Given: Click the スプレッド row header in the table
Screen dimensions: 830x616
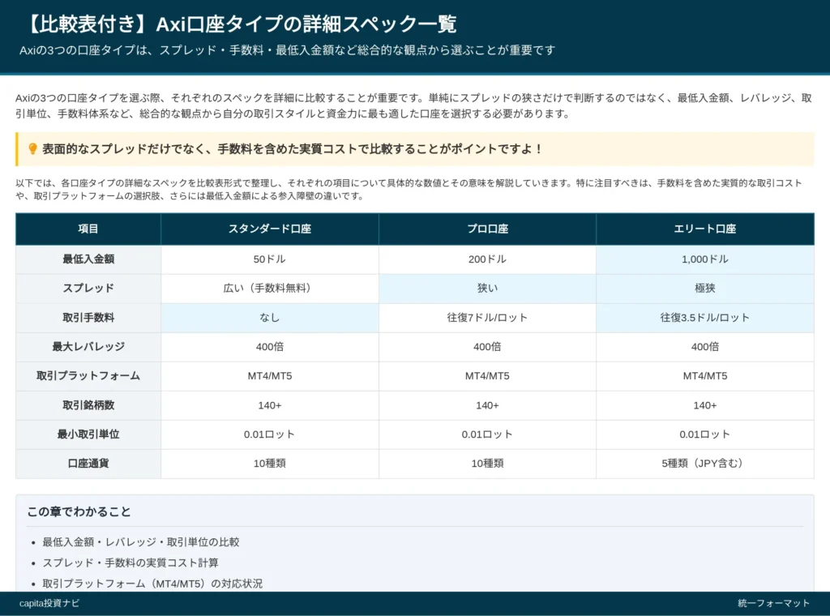Looking at the screenshot, I should pos(88,289).
